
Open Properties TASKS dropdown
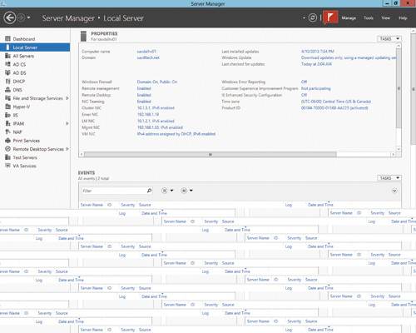coord(389,39)
